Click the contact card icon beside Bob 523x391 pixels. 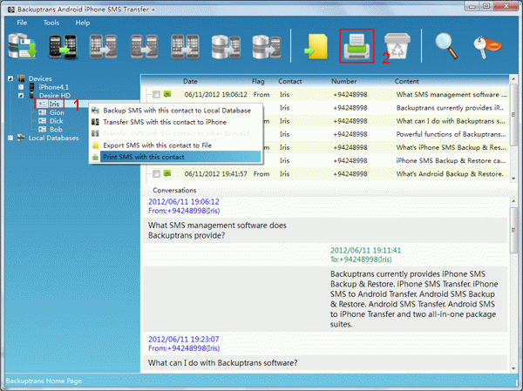pyautogui.click(x=43, y=130)
